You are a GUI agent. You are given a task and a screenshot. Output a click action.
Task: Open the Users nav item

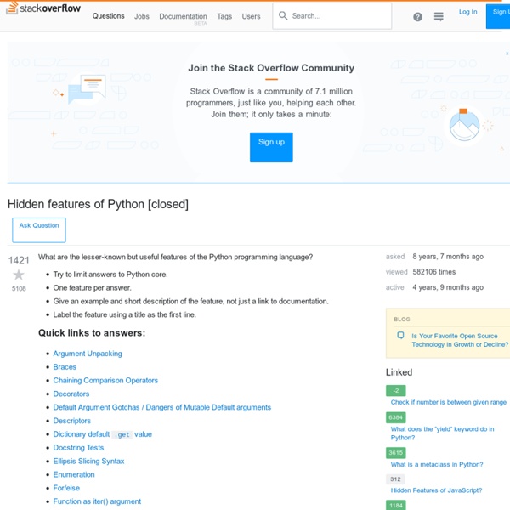point(251,16)
